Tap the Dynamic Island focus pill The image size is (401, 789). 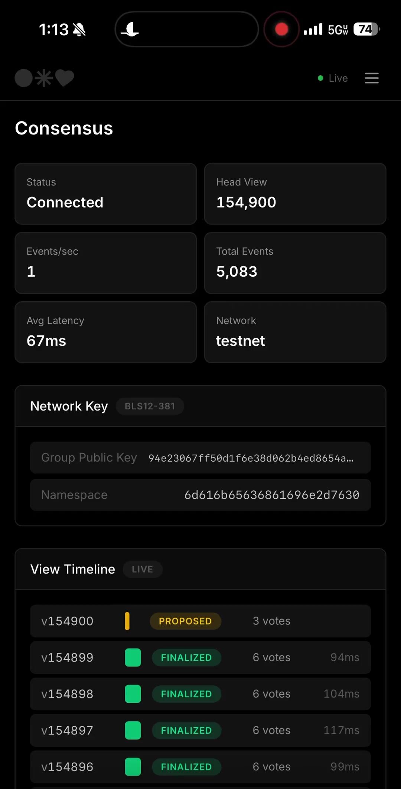[187, 29]
